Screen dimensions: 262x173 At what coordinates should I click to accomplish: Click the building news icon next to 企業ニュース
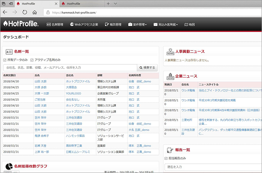pyautogui.click(x=170, y=76)
